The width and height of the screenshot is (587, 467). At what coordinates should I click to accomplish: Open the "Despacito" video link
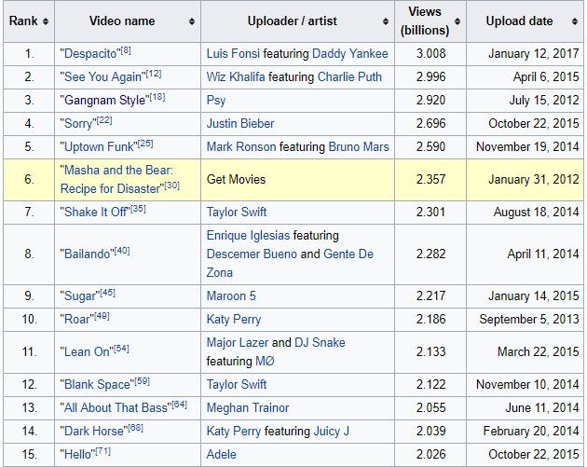pyautogui.click(x=90, y=54)
